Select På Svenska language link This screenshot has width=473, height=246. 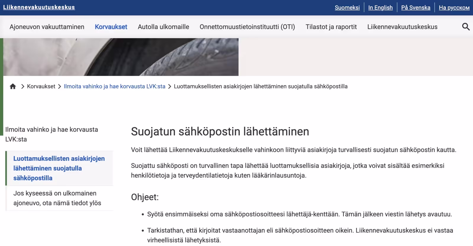(x=415, y=8)
